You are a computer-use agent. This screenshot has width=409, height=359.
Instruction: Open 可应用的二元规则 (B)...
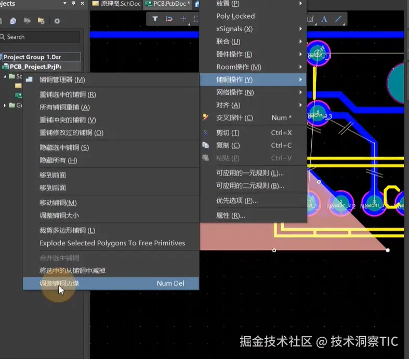[253, 186]
